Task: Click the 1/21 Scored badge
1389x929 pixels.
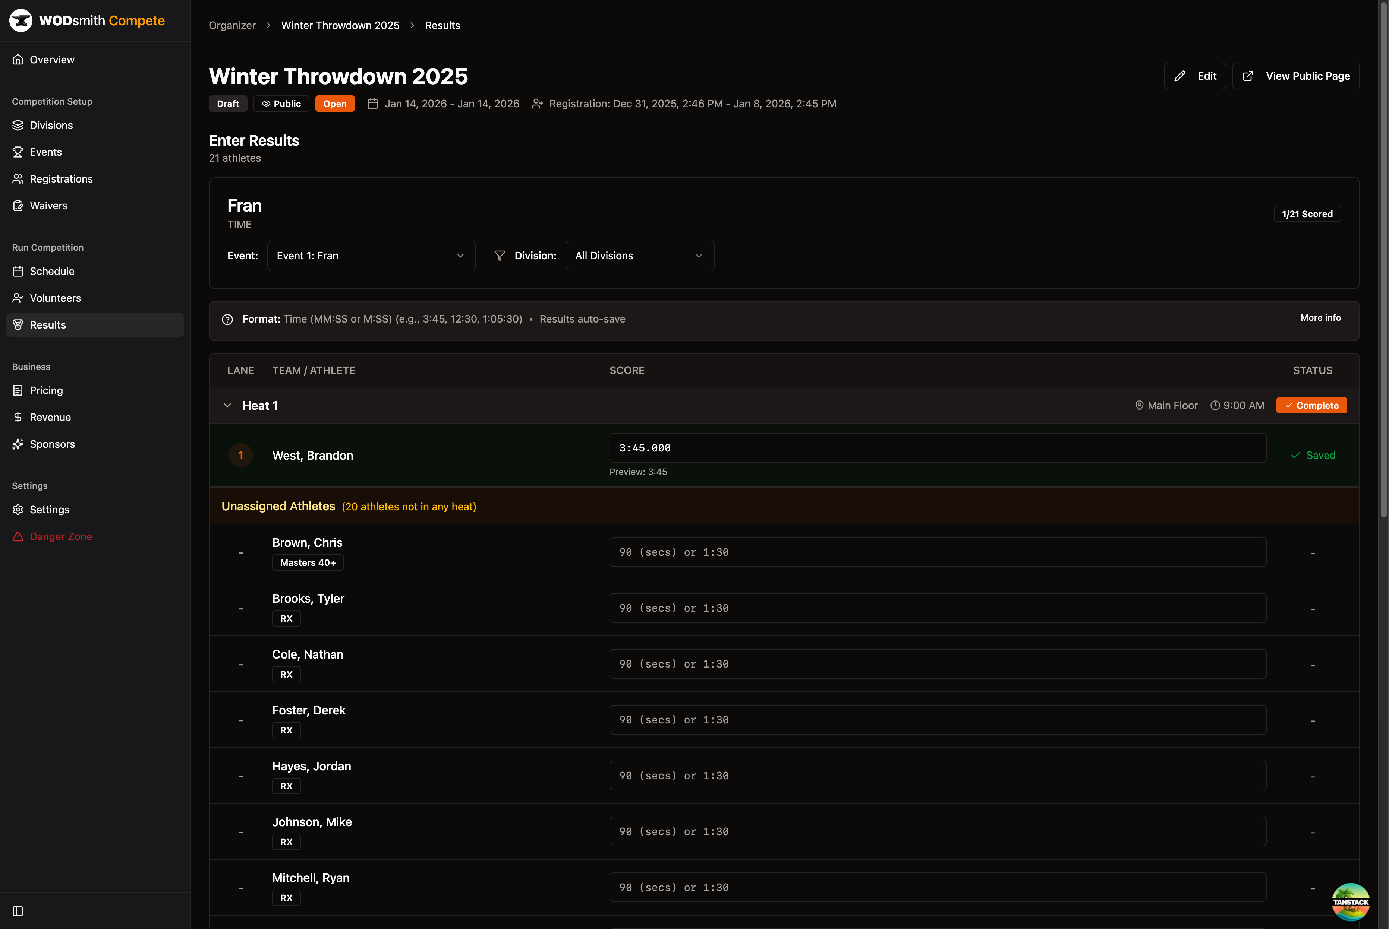Action: (1307, 214)
